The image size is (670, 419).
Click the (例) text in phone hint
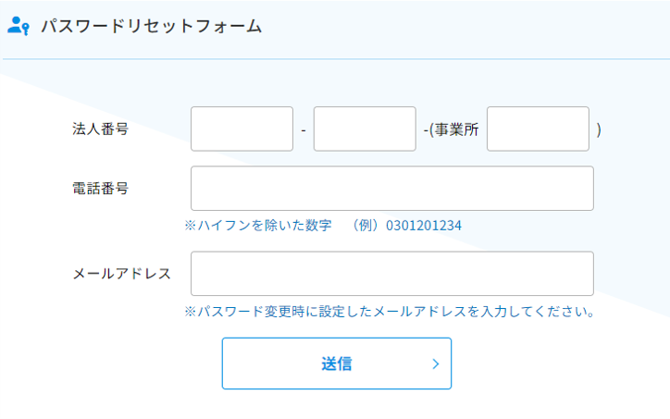pyautogui.click(x=366, y=225)
